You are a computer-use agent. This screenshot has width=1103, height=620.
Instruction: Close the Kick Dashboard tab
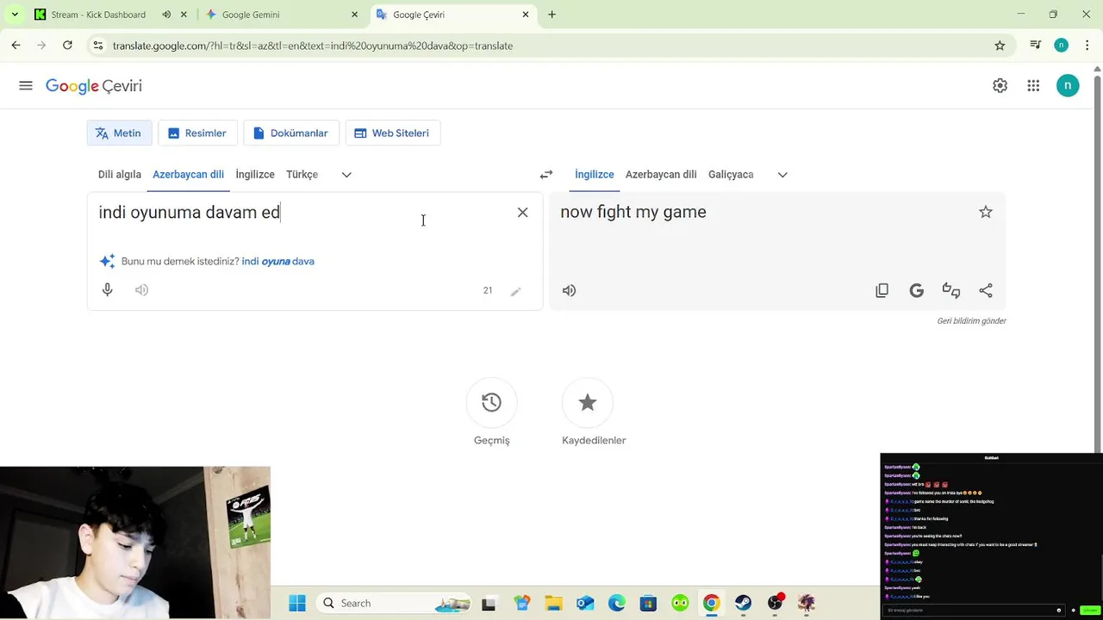(x=184, y=15)
